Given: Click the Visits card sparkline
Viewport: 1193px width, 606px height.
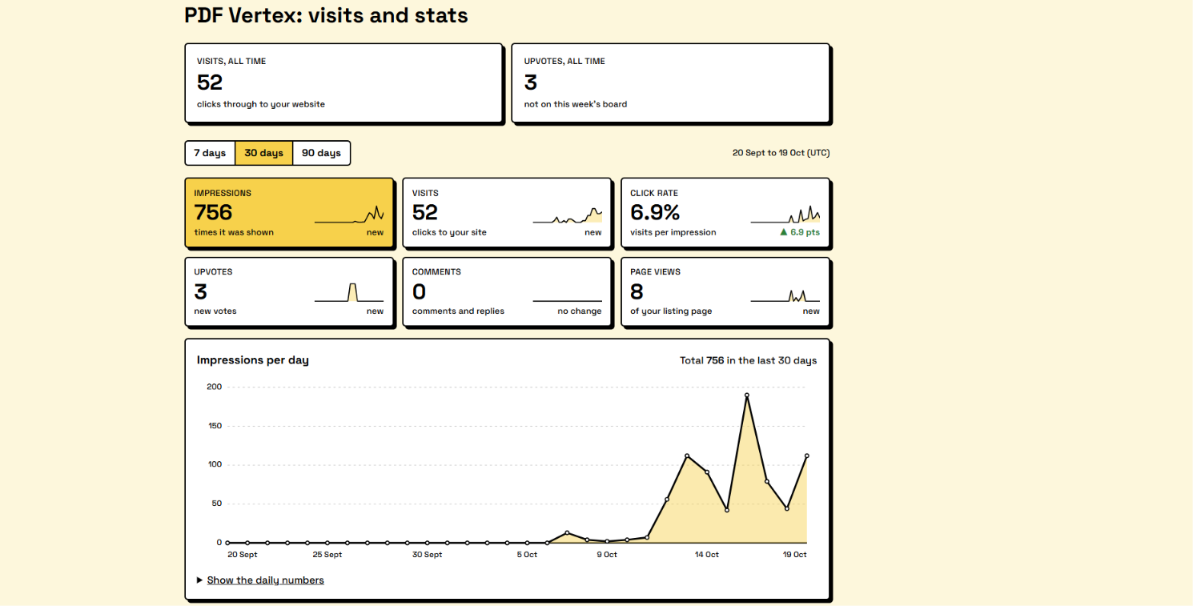Looking at the screenshot, I should [x=568, y=215].
